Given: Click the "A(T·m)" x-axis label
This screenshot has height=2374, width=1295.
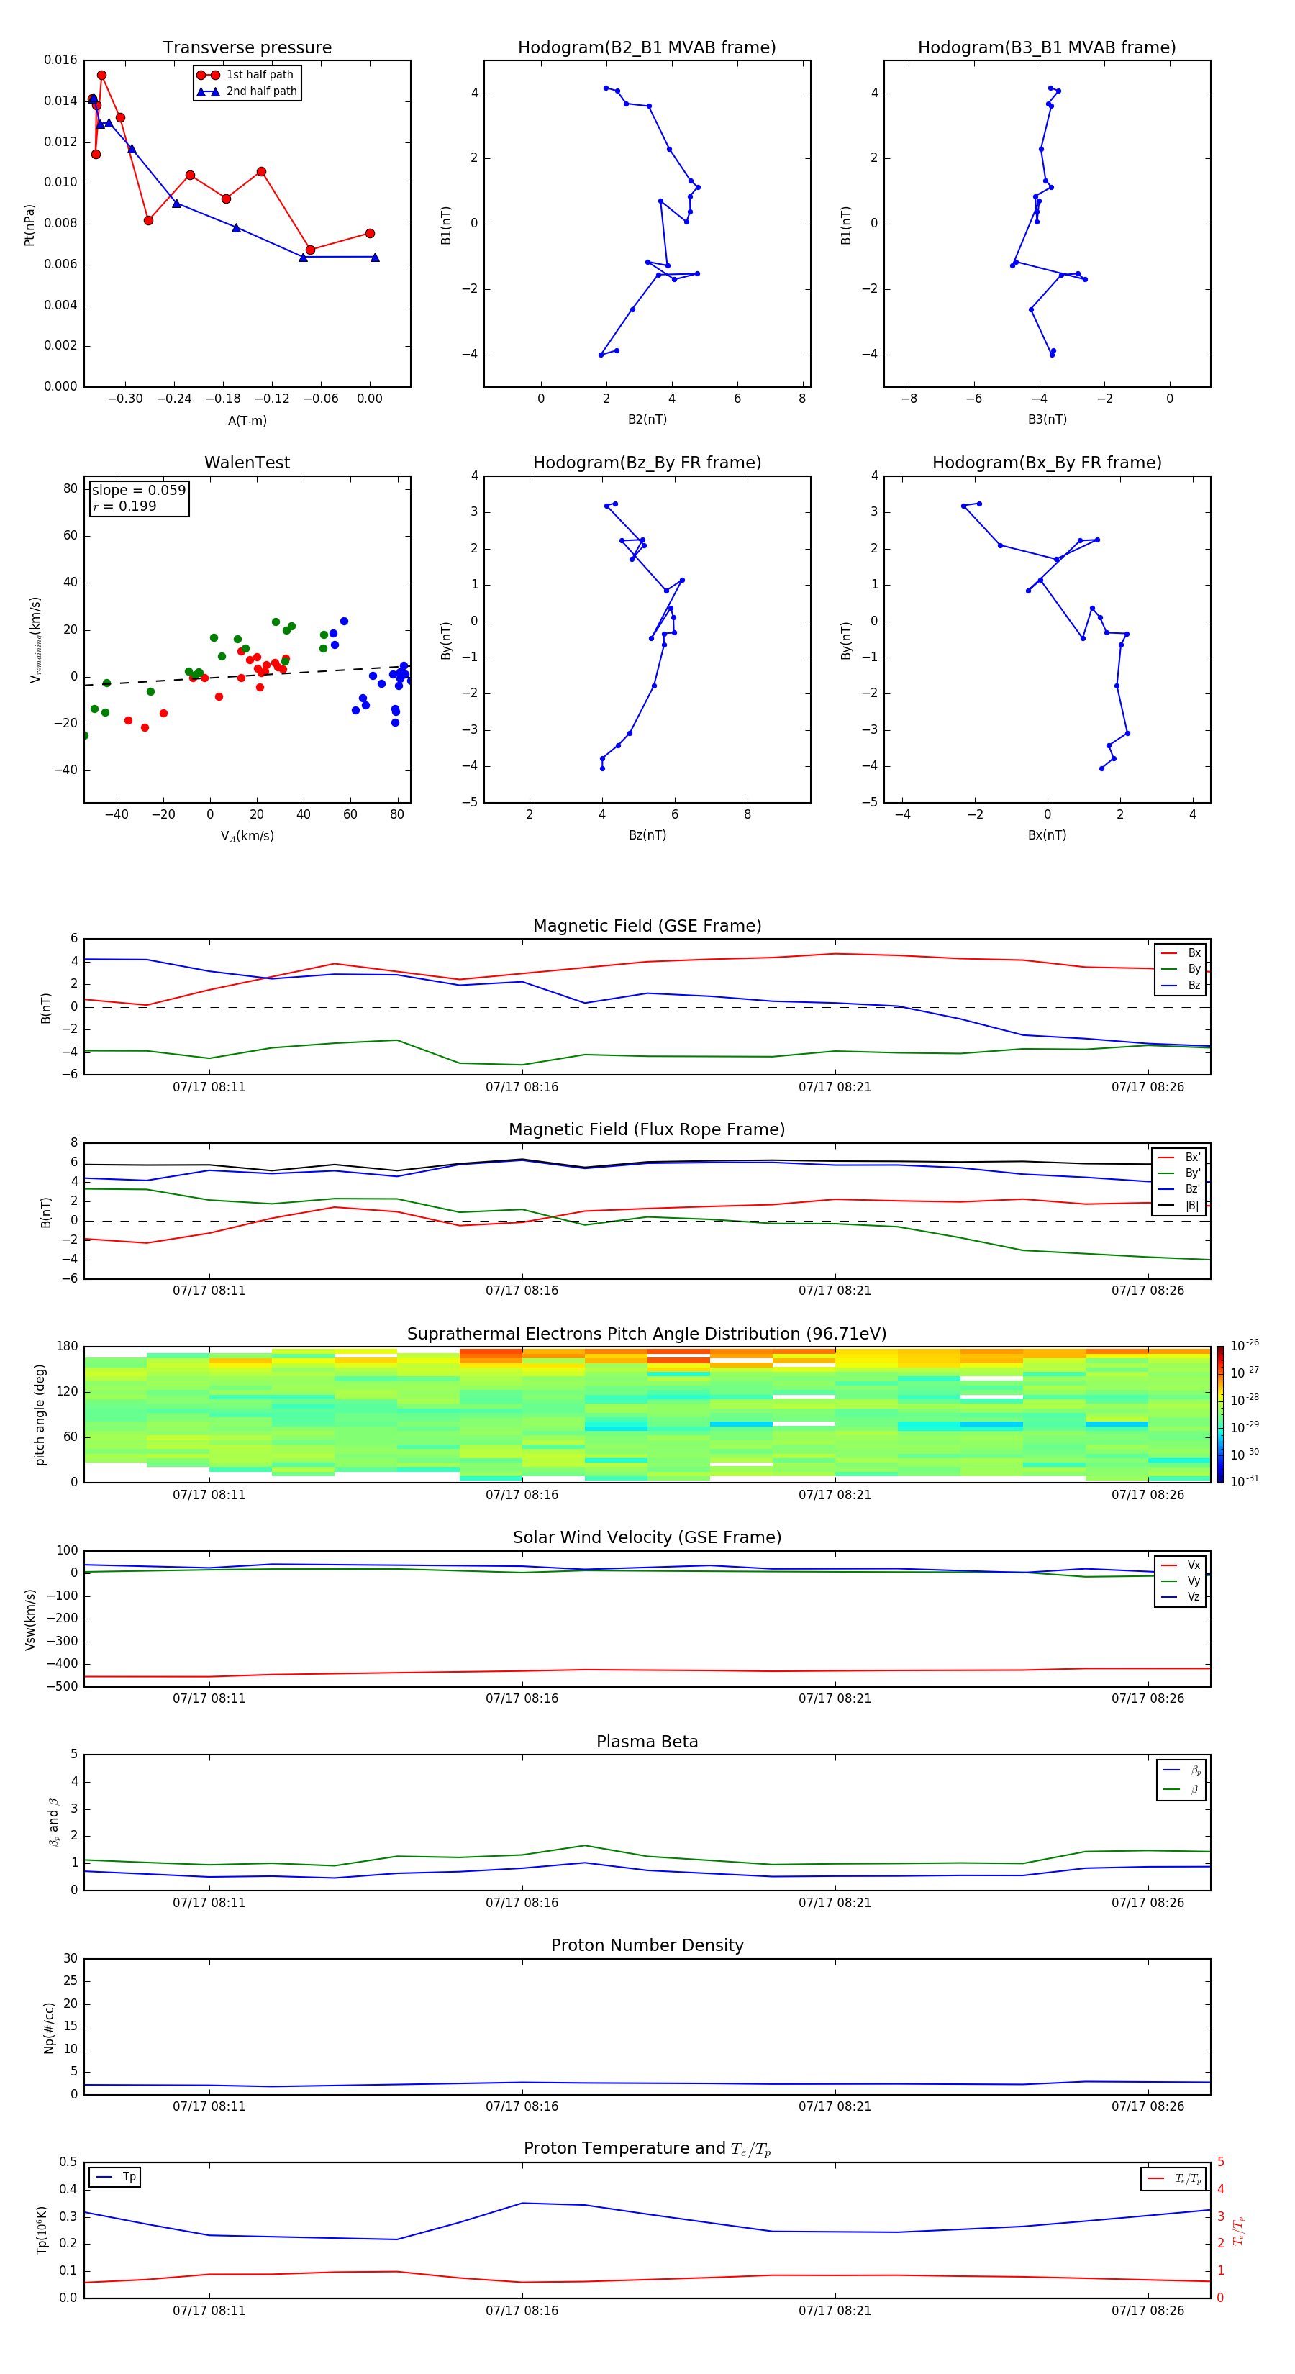Looking at the screenshot, I should 247,421.
